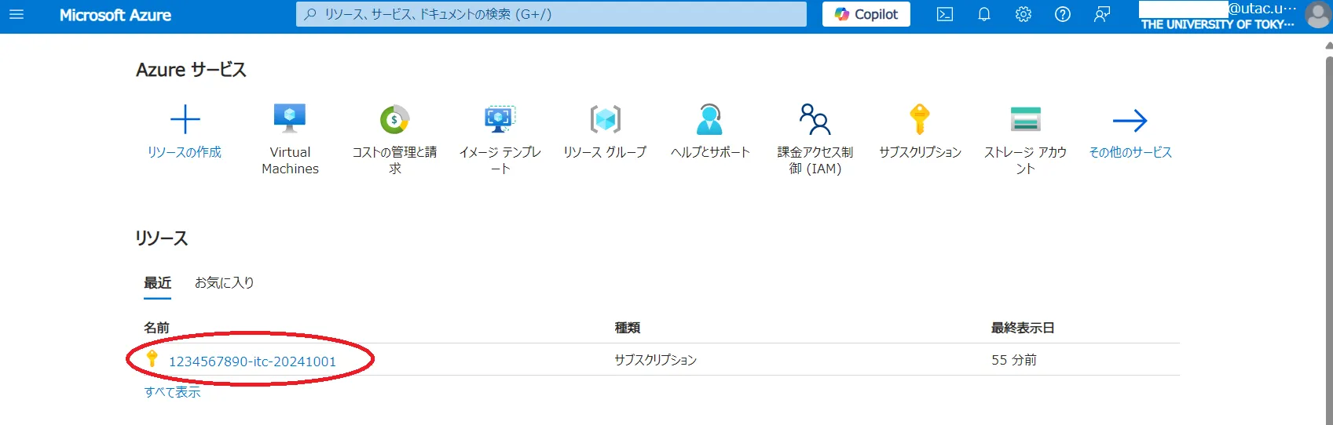Click the Copilot button

pyautogui.click(x=866, y=15)
